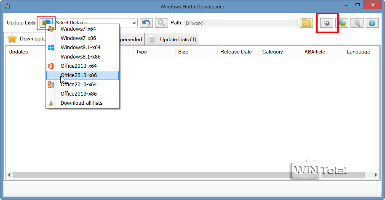385x200 pixels.
Task: Select Download all lists option
Action: click(83, 103)
